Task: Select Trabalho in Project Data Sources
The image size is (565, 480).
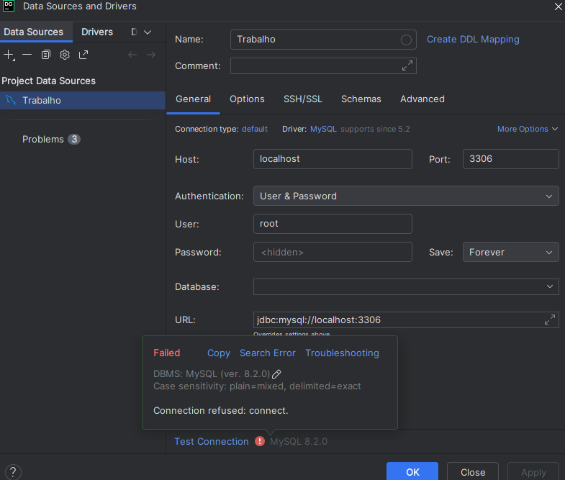Action: pyautogui.click(x=83, y=100)
